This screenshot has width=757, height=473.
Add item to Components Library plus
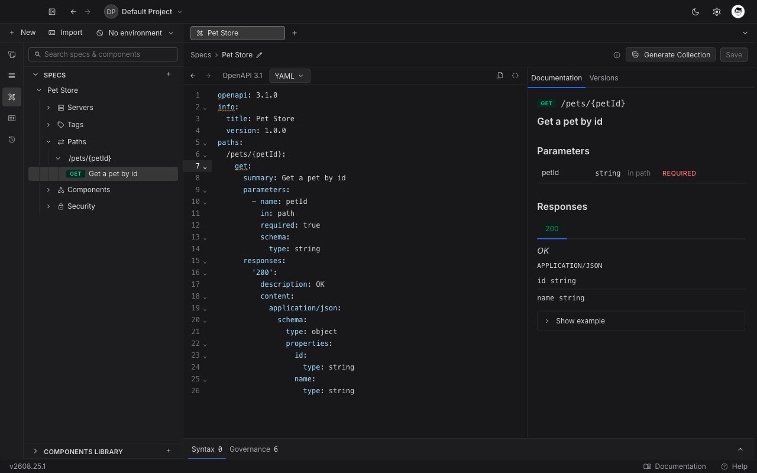(x=169, y=451)
